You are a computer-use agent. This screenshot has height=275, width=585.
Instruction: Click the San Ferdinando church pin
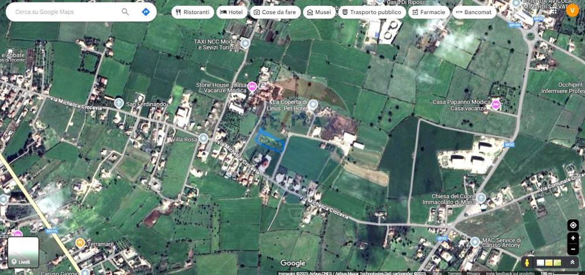point(119,104)
